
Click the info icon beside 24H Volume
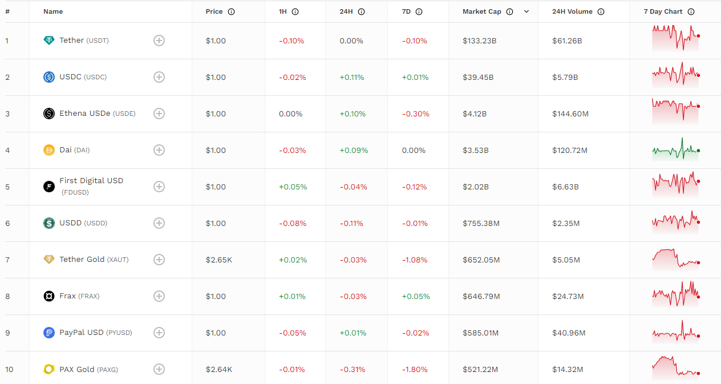tap(601, 12)
